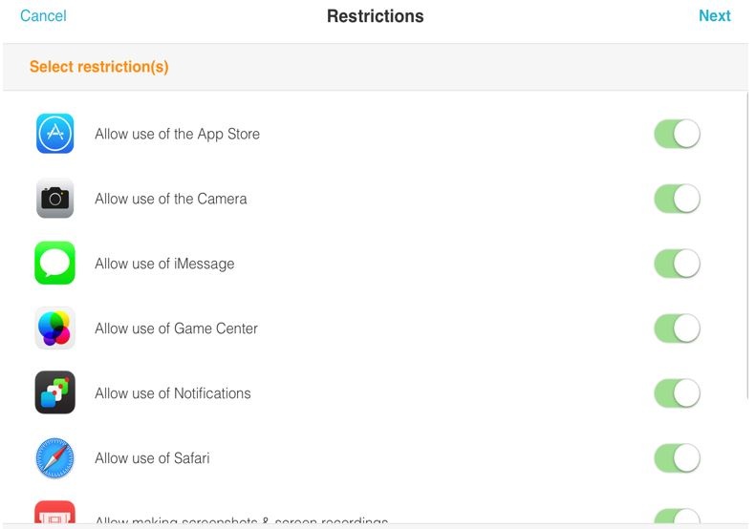
Task: Toggle off Notifications use
Action: pyautogui.click(x=677, y=393)
